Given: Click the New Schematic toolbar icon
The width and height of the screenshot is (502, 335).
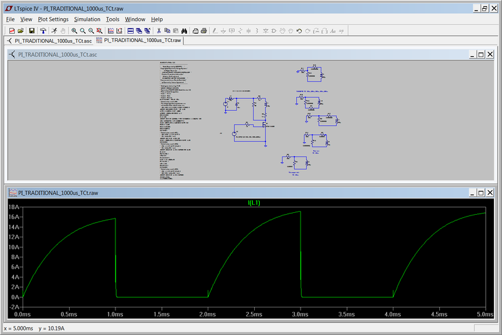Looking at the screenshot, I should (x=12, y=30).
